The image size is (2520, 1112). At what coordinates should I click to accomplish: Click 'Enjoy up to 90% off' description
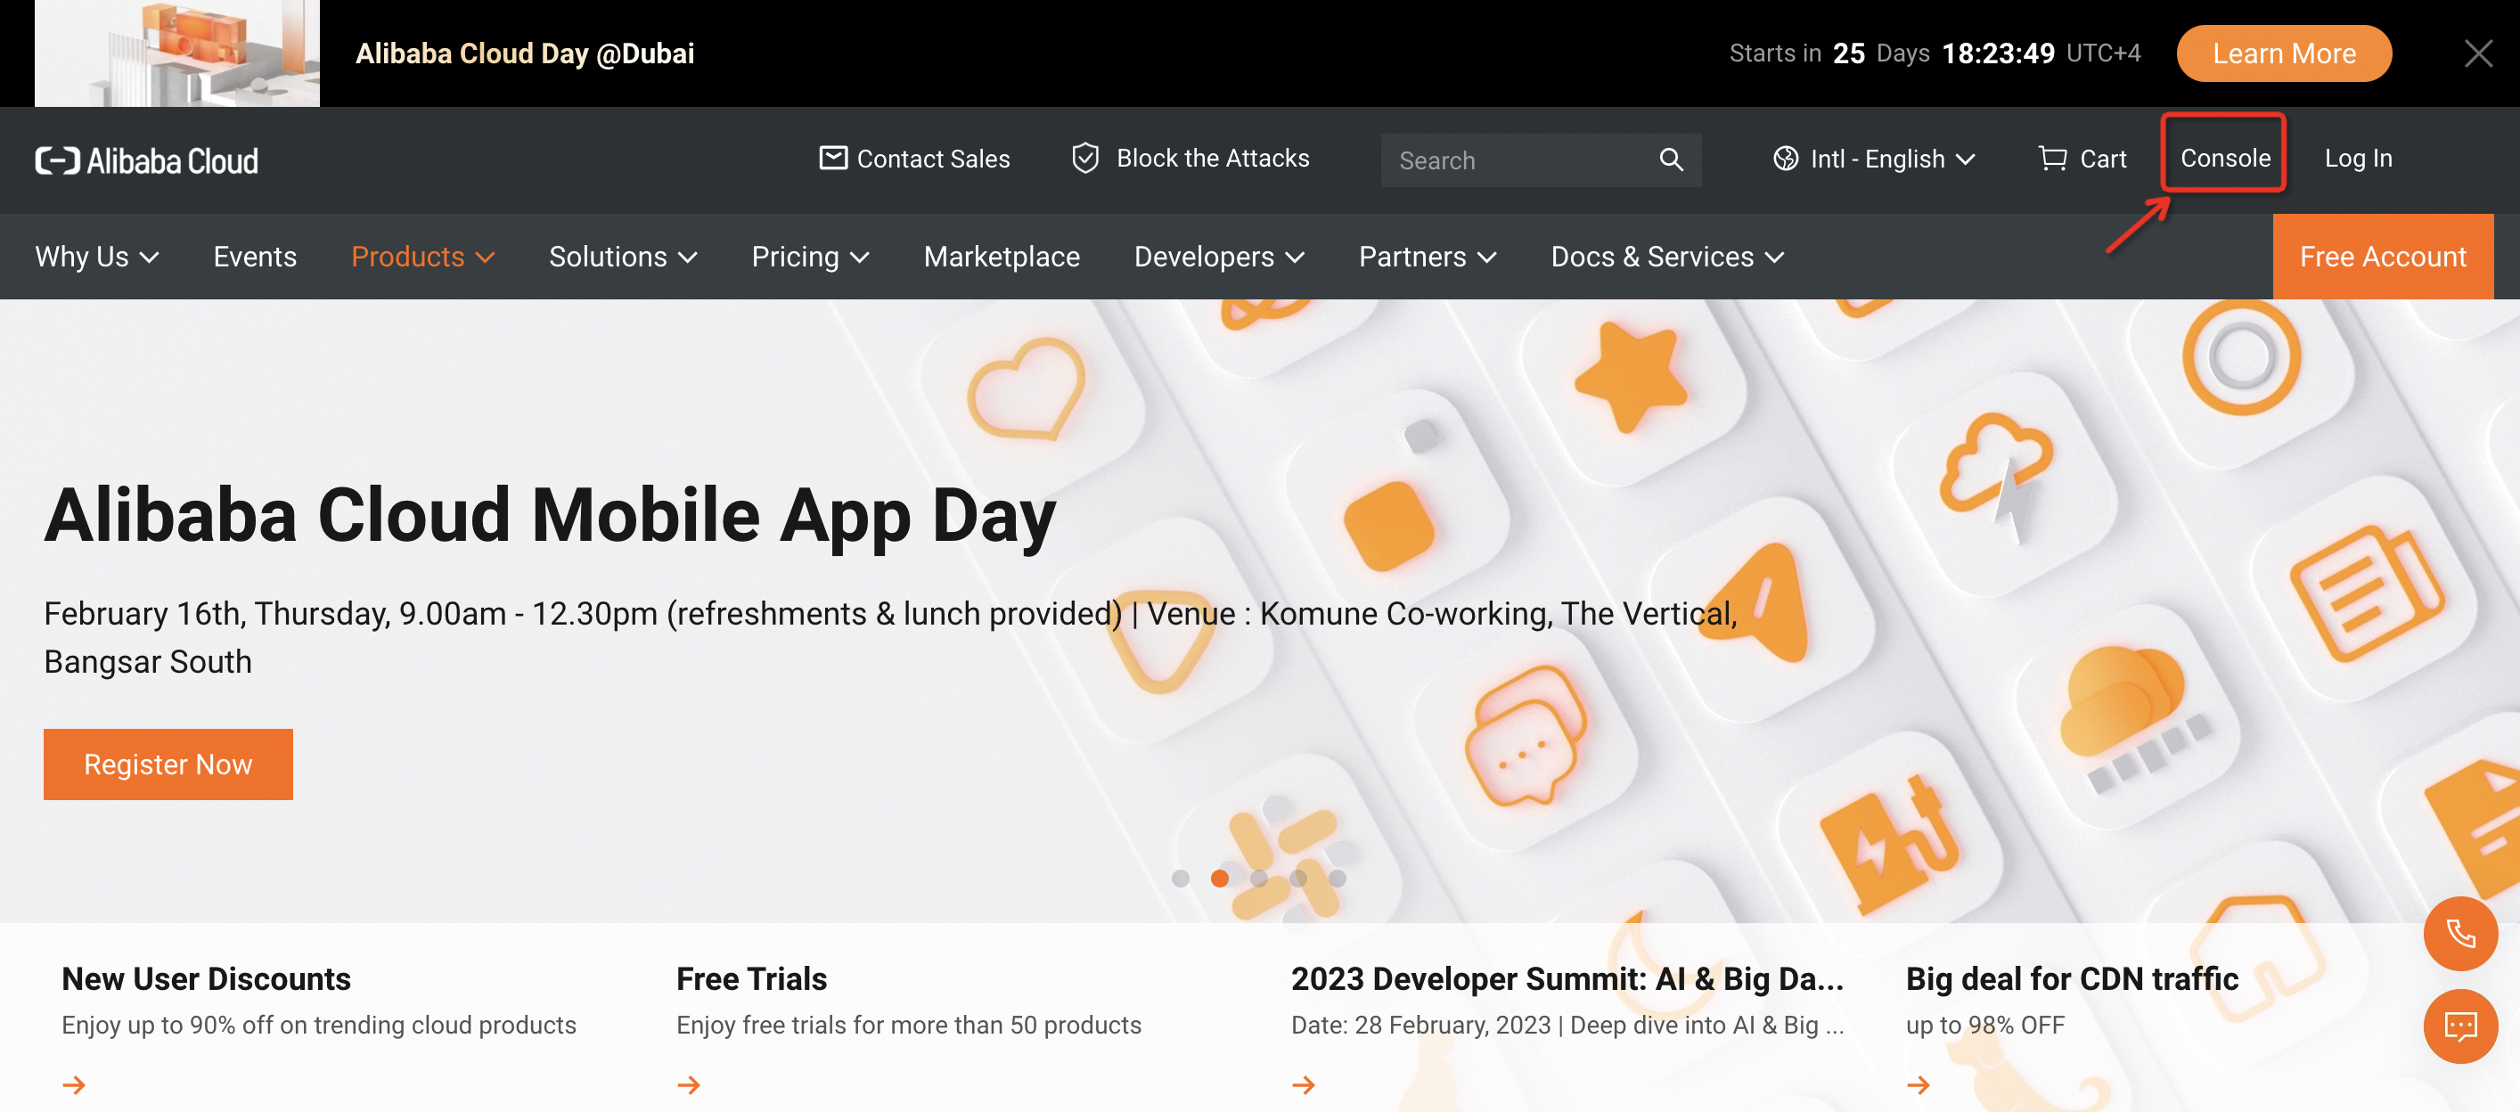pos(319,1025)
